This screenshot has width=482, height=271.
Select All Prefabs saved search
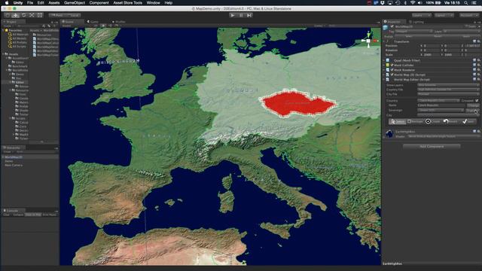[x=17, y=42]
